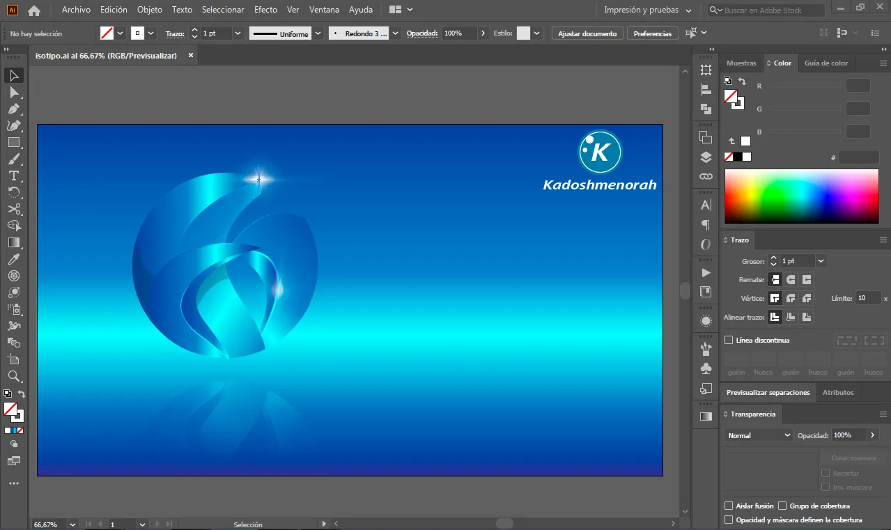Image resolution: width=891 pixels, height=530 pixels.
Task: Open the Ventana menu
Action: 324,10
